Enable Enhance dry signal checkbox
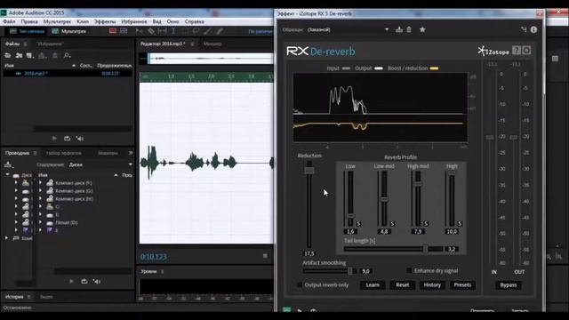Image resolution: width=569 pixels, height=320 pixels. click(409, 270)
